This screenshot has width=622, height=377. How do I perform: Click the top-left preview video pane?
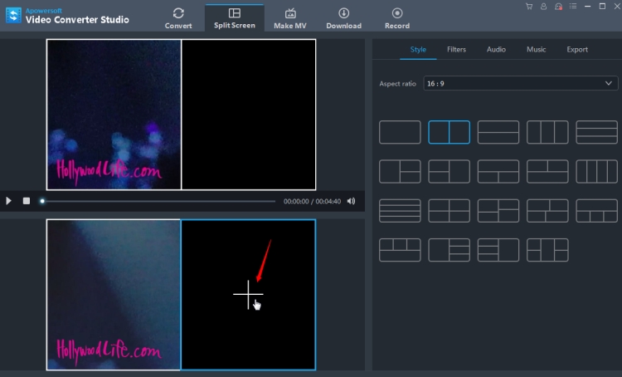[114, 115]
